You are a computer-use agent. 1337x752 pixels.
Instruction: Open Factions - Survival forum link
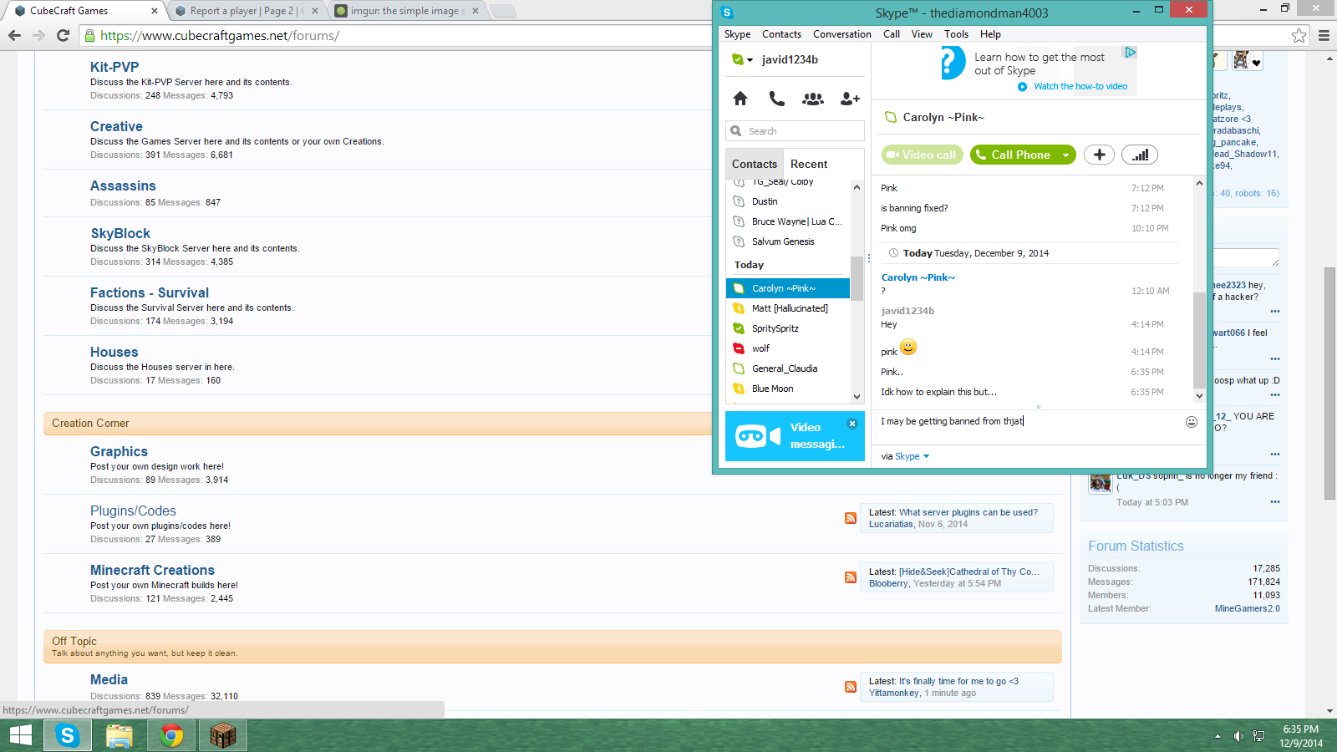click(x=150, y=292)
